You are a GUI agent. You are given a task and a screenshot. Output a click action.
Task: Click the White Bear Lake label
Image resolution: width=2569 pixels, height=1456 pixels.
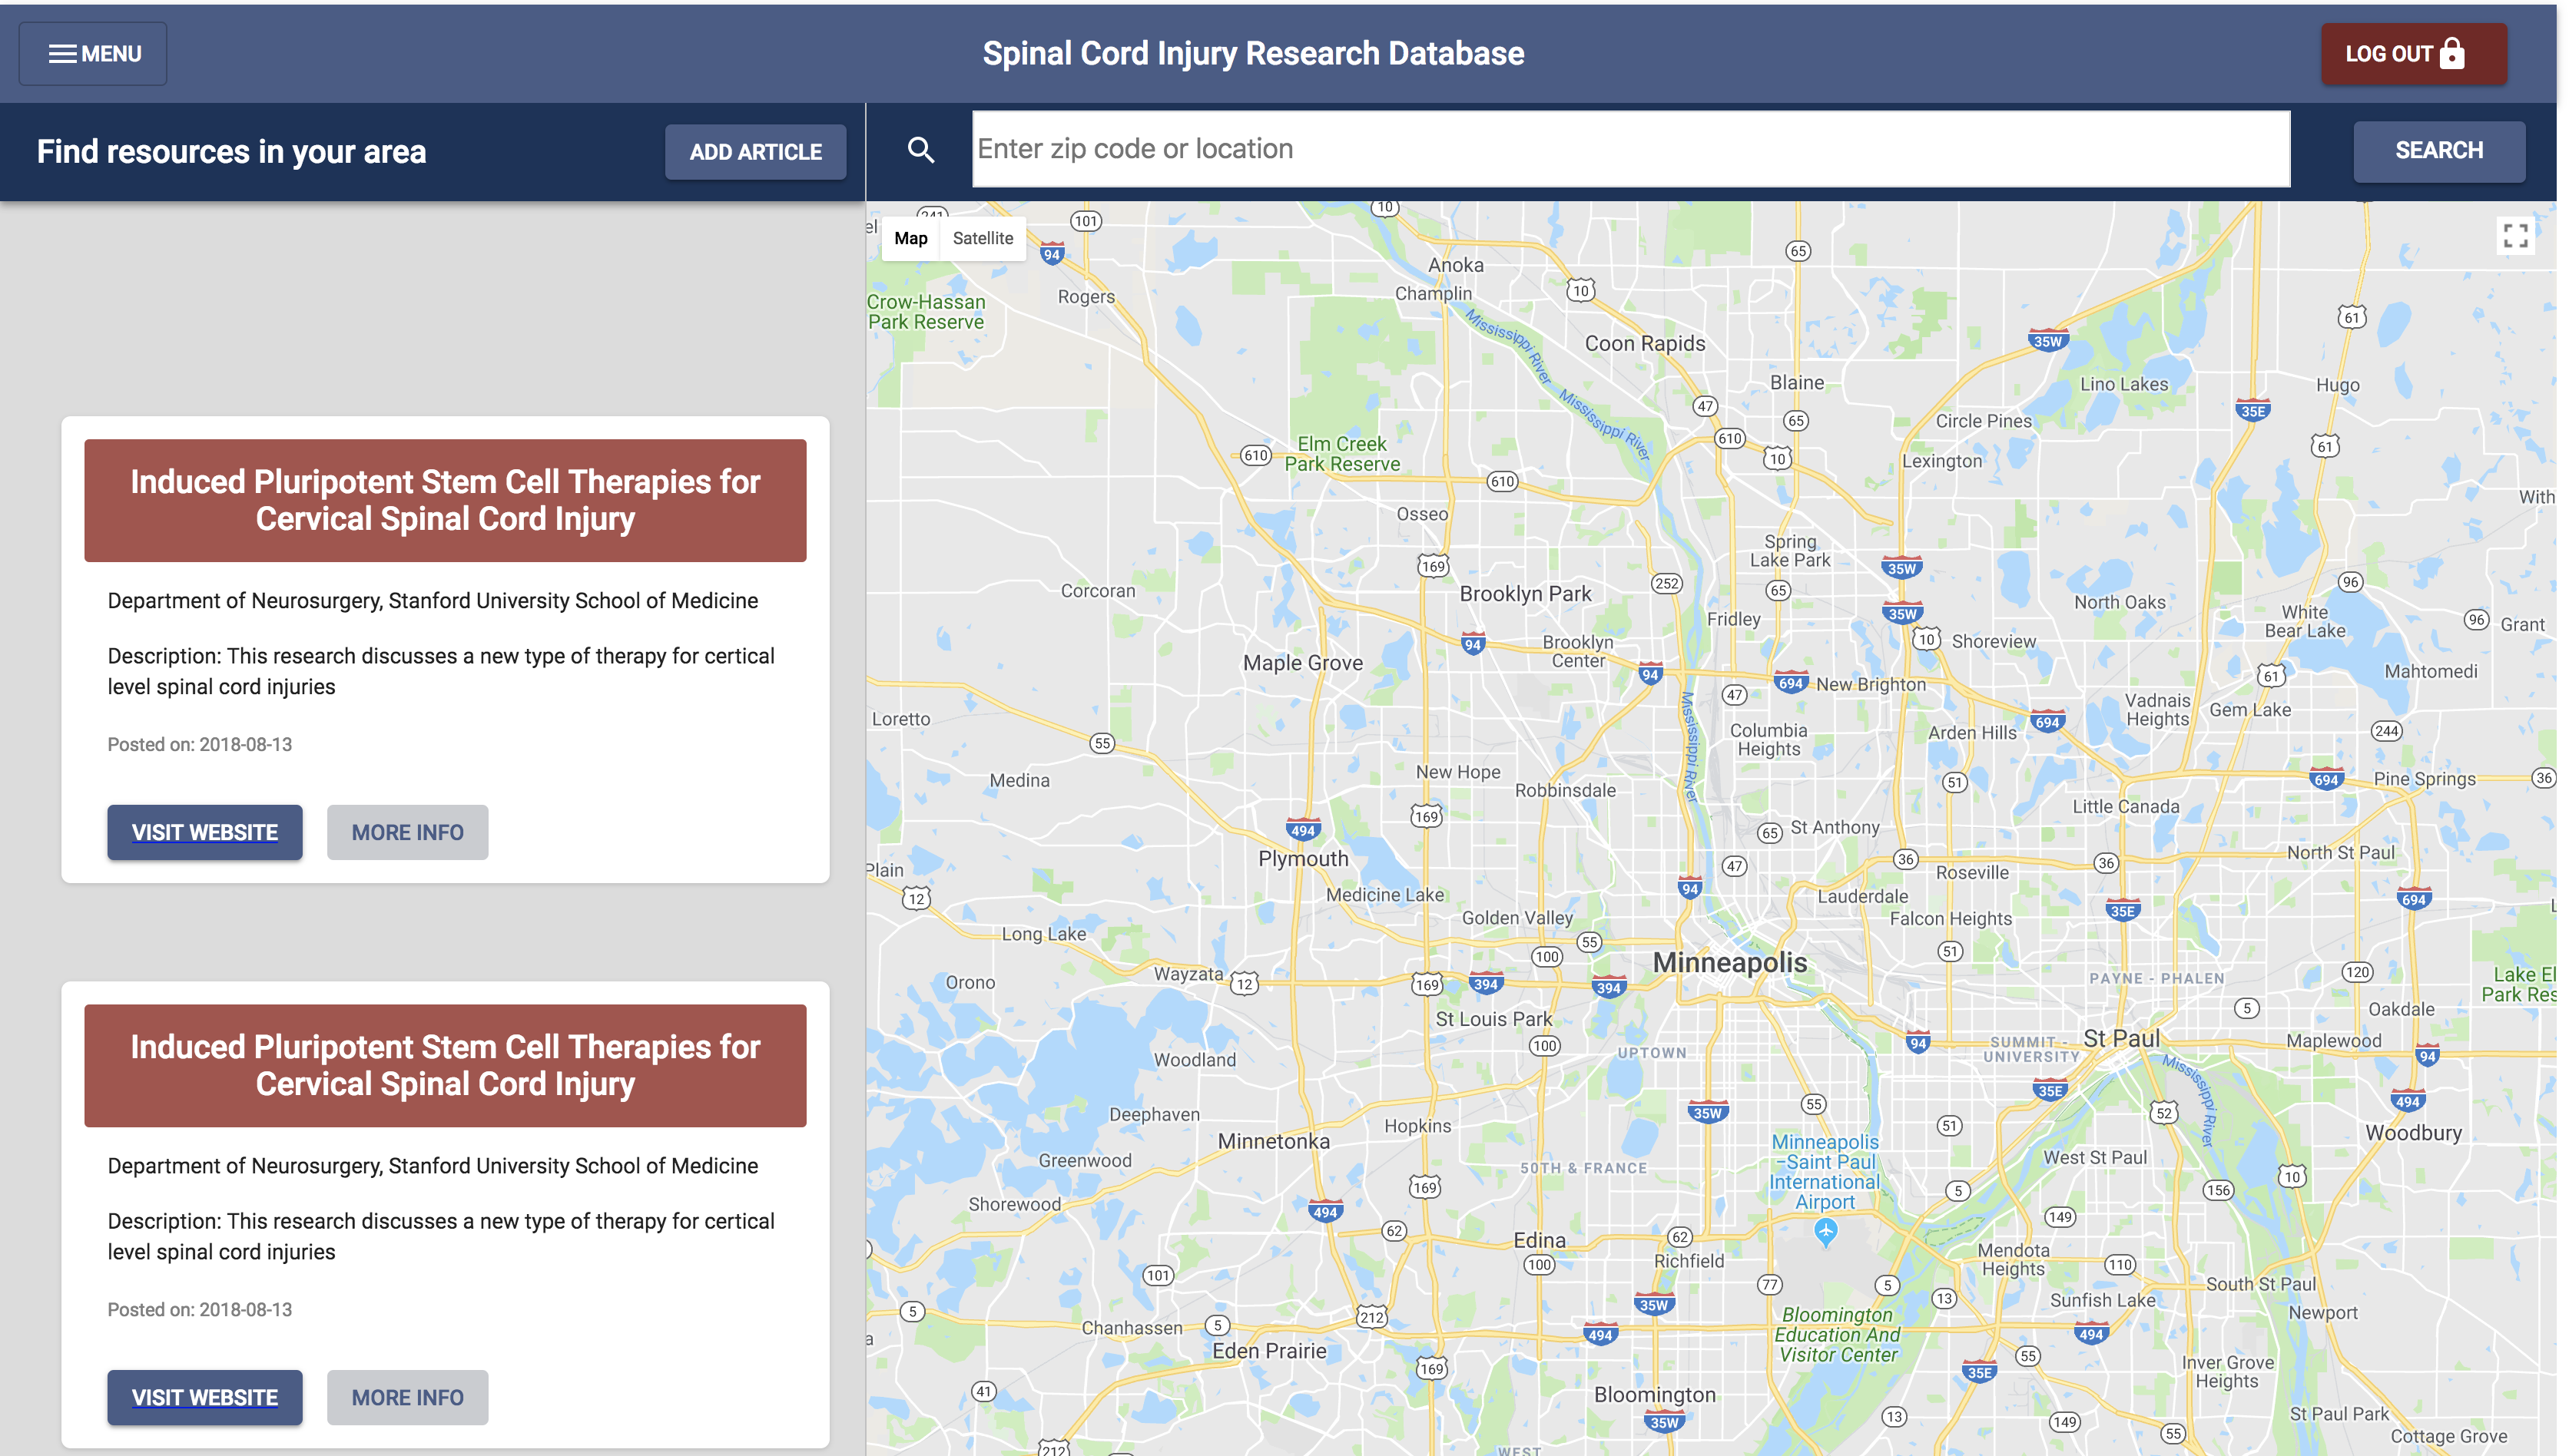tap(2305, 621)
